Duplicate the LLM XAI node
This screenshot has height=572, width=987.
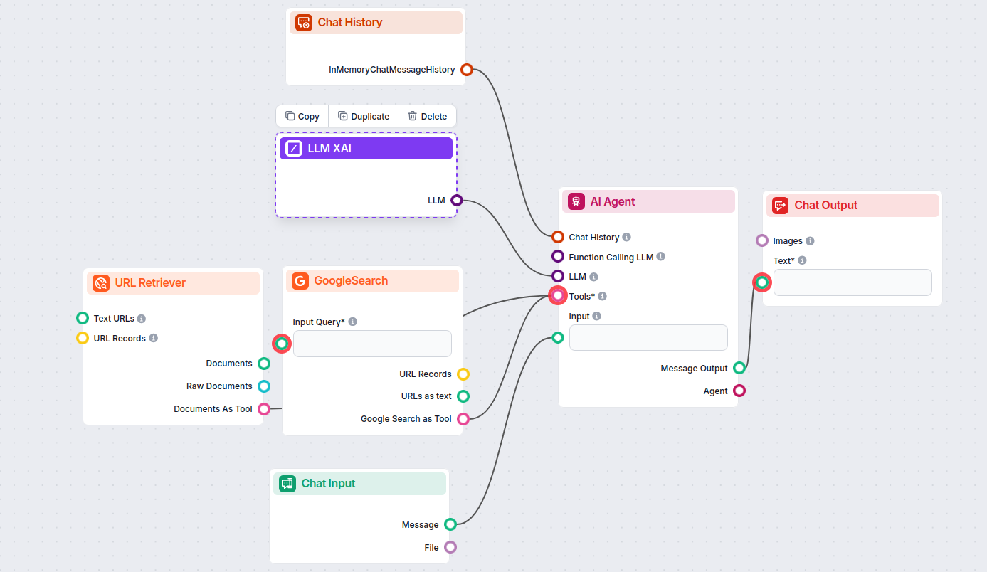(x=364, y=116)
